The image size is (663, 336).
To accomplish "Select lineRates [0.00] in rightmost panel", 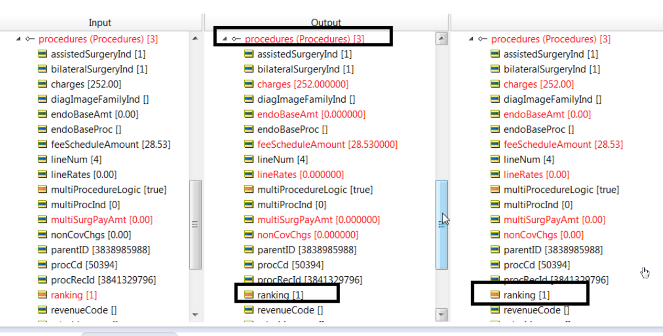I will point(536,175).
